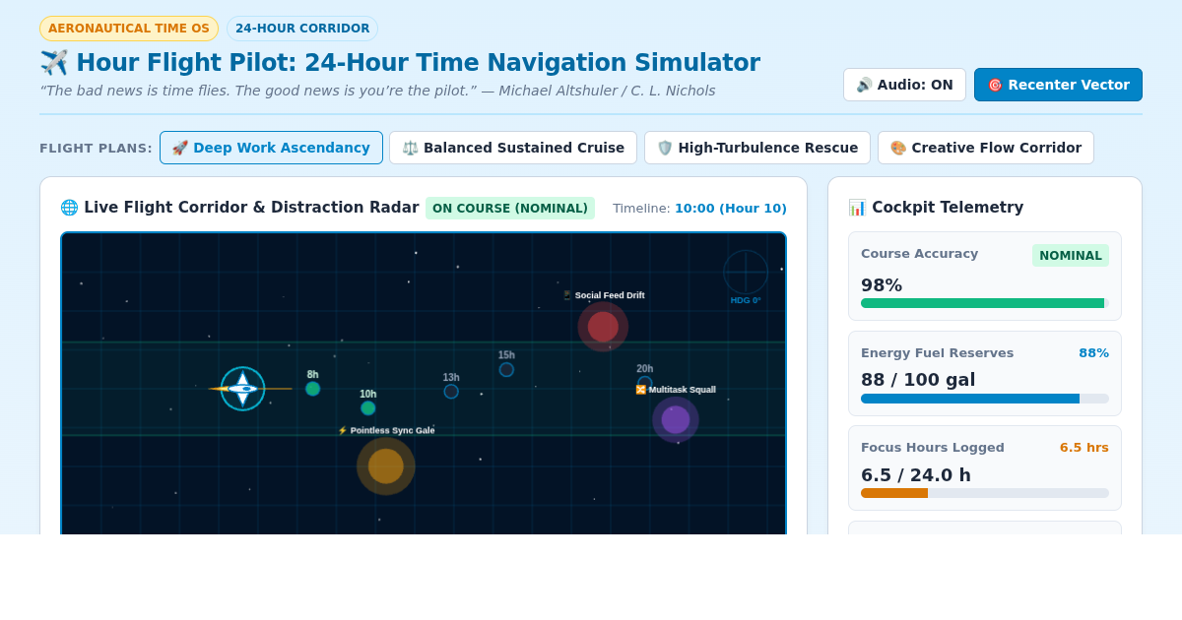Click the NOMINAL badge in Course Accuracy
This screenshot has height=620, width=1182.
coord(1071,256)
